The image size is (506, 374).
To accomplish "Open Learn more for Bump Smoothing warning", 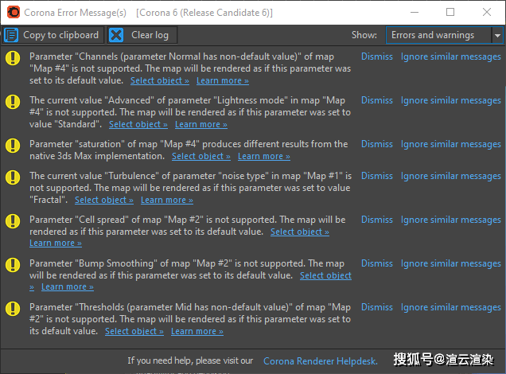I will (x=68, y=287).
